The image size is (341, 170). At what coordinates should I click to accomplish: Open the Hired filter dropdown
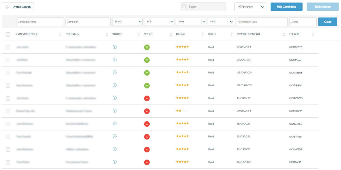tap(221, 22)
